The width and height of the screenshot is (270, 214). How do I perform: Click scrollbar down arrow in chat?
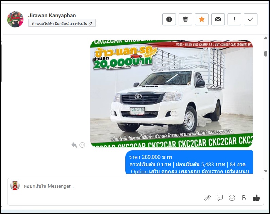coord(266,171)
